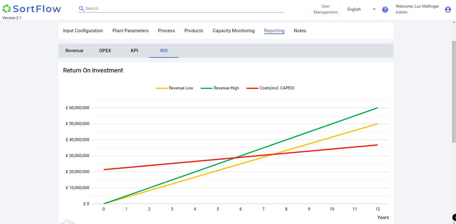The width and height of the screenshot is (456, 224).
Task: Switch to the OPEX tab
Action: pyautogui.click(x=105, y=50)
